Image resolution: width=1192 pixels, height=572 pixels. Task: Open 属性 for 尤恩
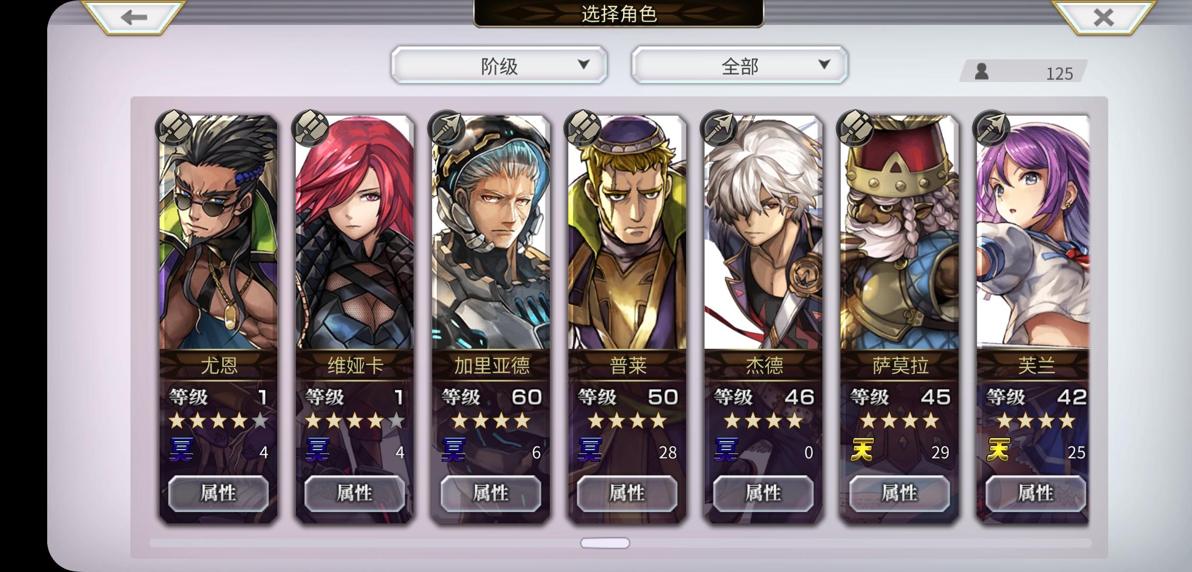(218, 493)
